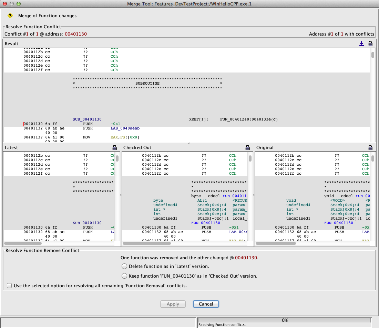Click the blue download arrow in Result panel
This screenshot has width=379, height=328.
pyautogui.click(x=361, y=44)
